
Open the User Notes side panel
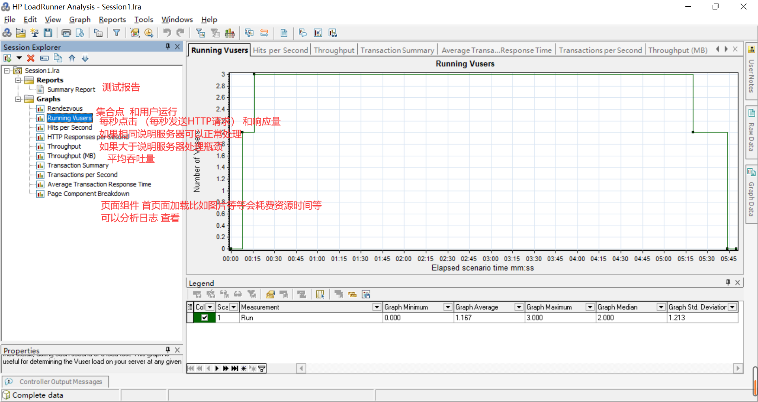[x=751, y=71]
